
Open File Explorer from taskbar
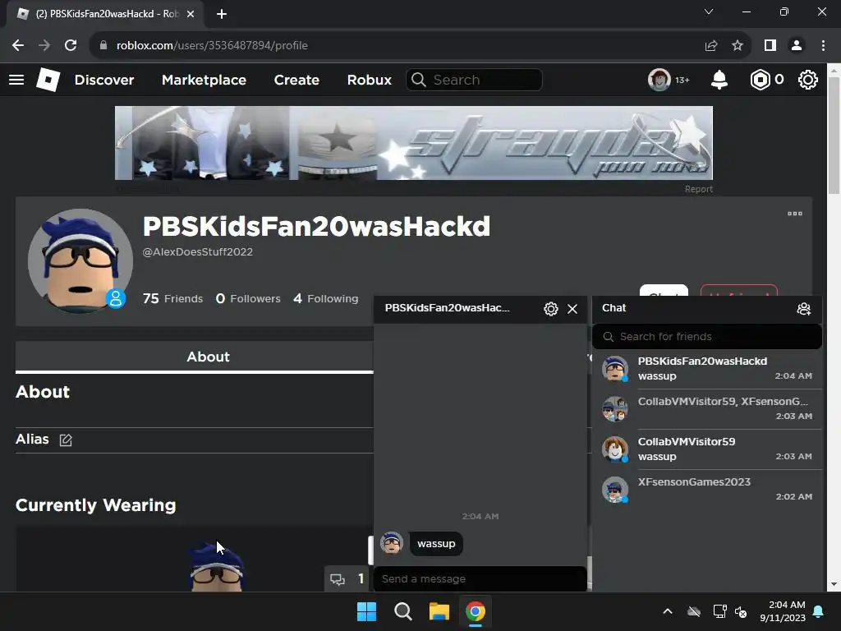pos(439,611)
